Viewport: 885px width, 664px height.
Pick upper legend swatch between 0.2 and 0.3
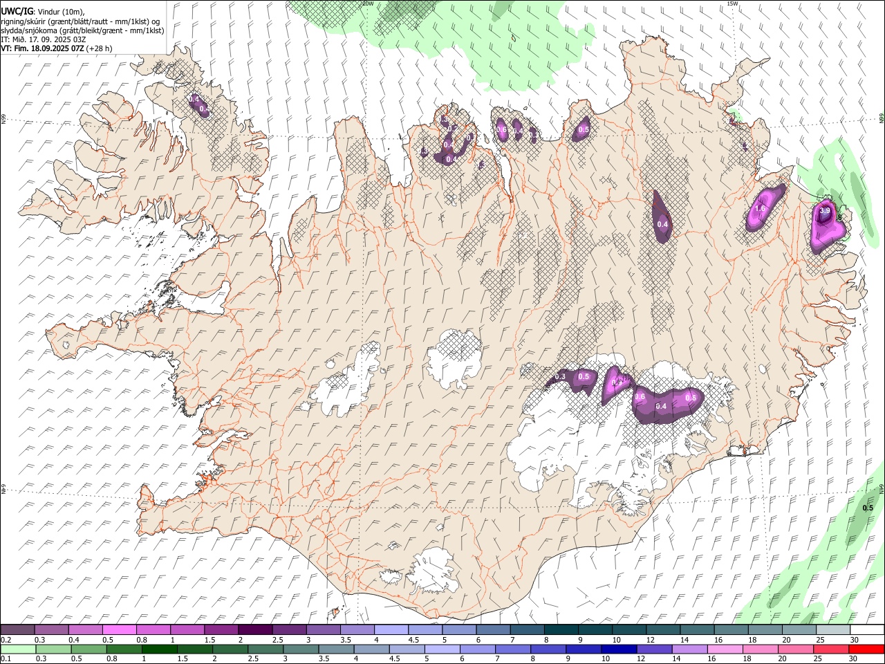pos(17,629)
